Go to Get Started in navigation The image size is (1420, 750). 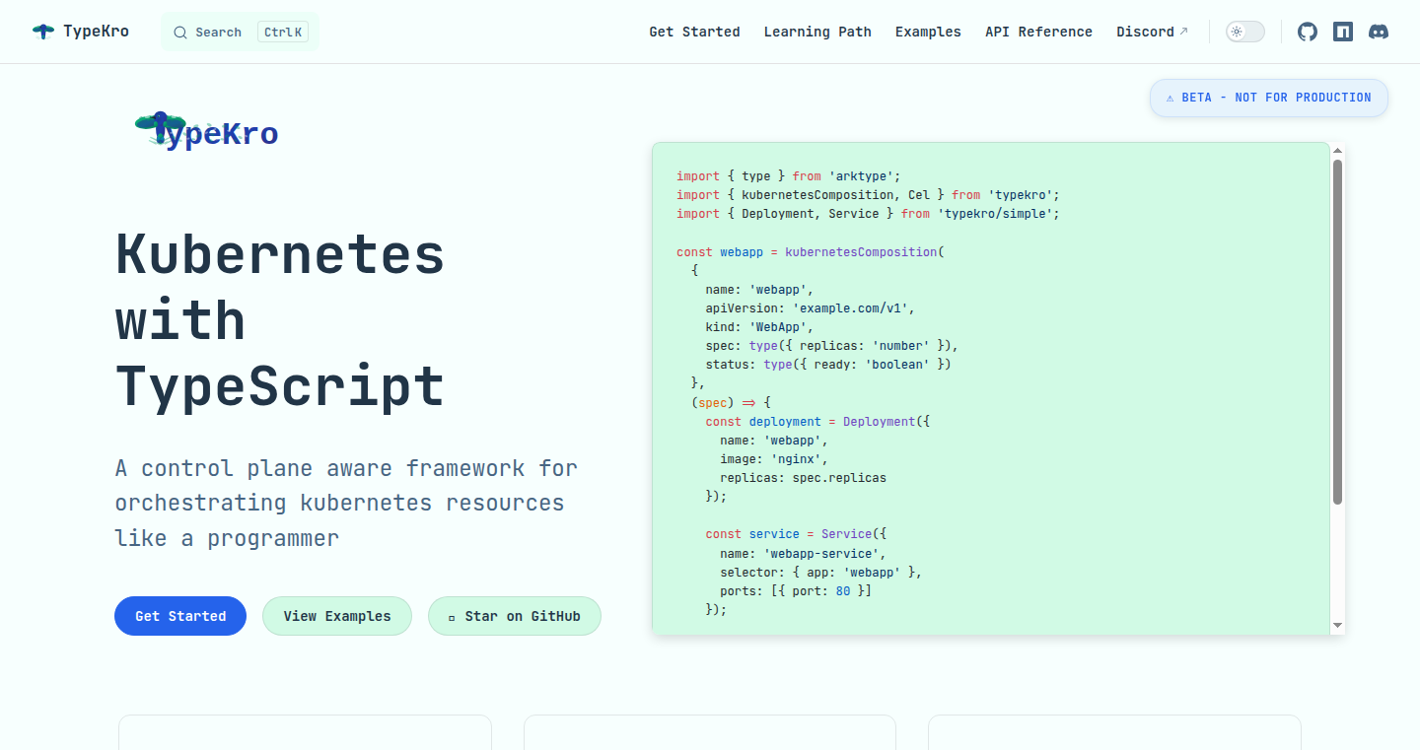(x=694, y=32)
